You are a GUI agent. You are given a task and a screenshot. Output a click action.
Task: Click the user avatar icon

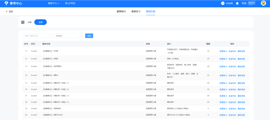263,3
